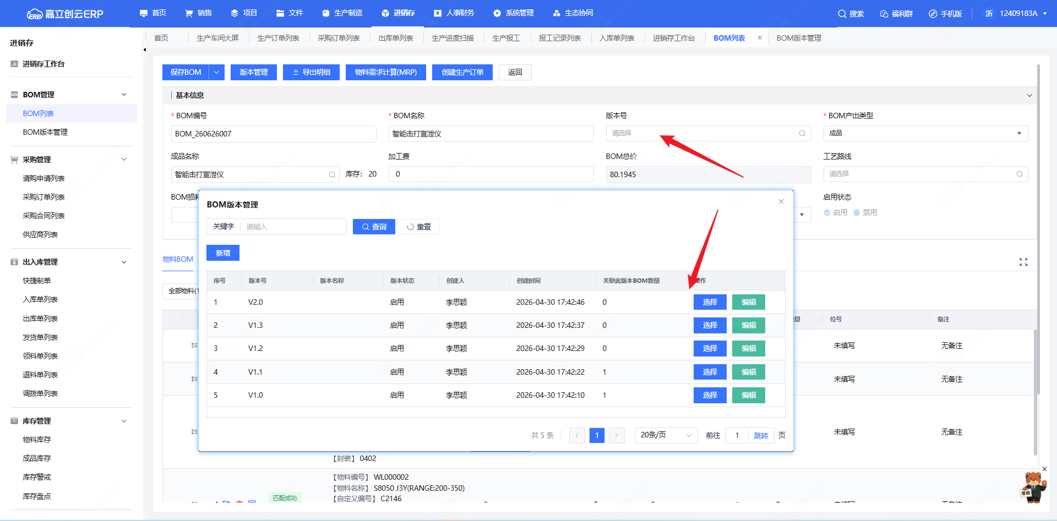Open the 系统管理 top menu
Screen dimensions: 1057x521
[x=514, y=13]
